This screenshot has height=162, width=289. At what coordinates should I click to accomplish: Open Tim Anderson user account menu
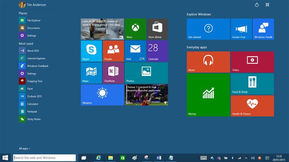pos(32,5)
